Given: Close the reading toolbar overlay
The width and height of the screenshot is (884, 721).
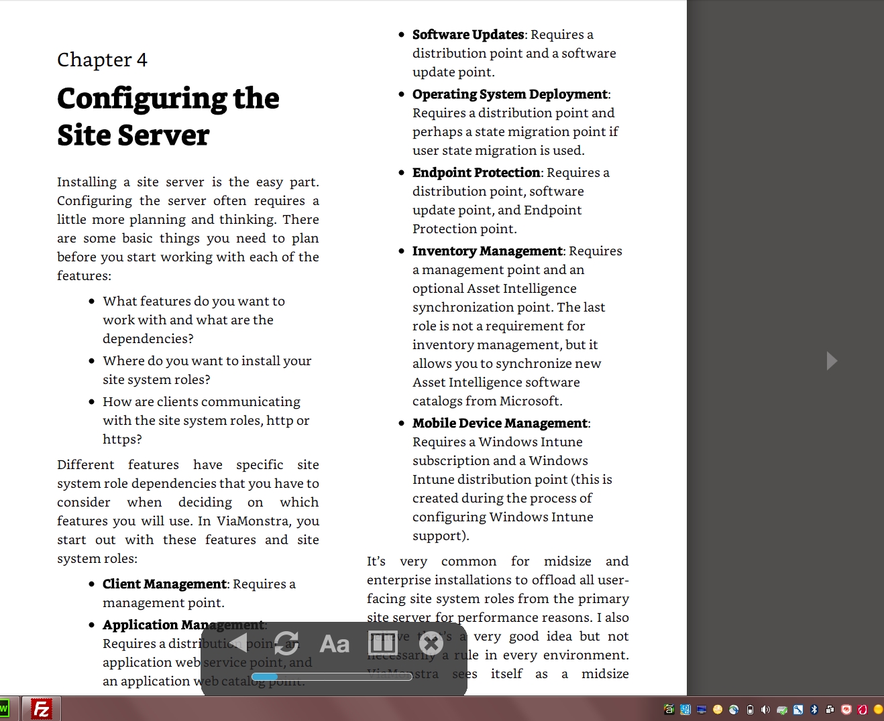Looking at the screenshot, I should 431,643.
